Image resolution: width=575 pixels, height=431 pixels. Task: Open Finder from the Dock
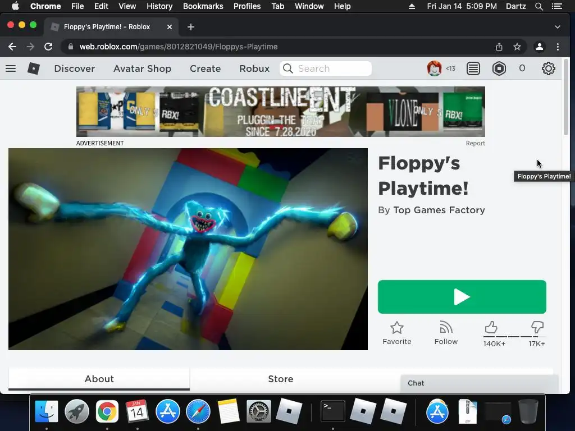[47, 411]
